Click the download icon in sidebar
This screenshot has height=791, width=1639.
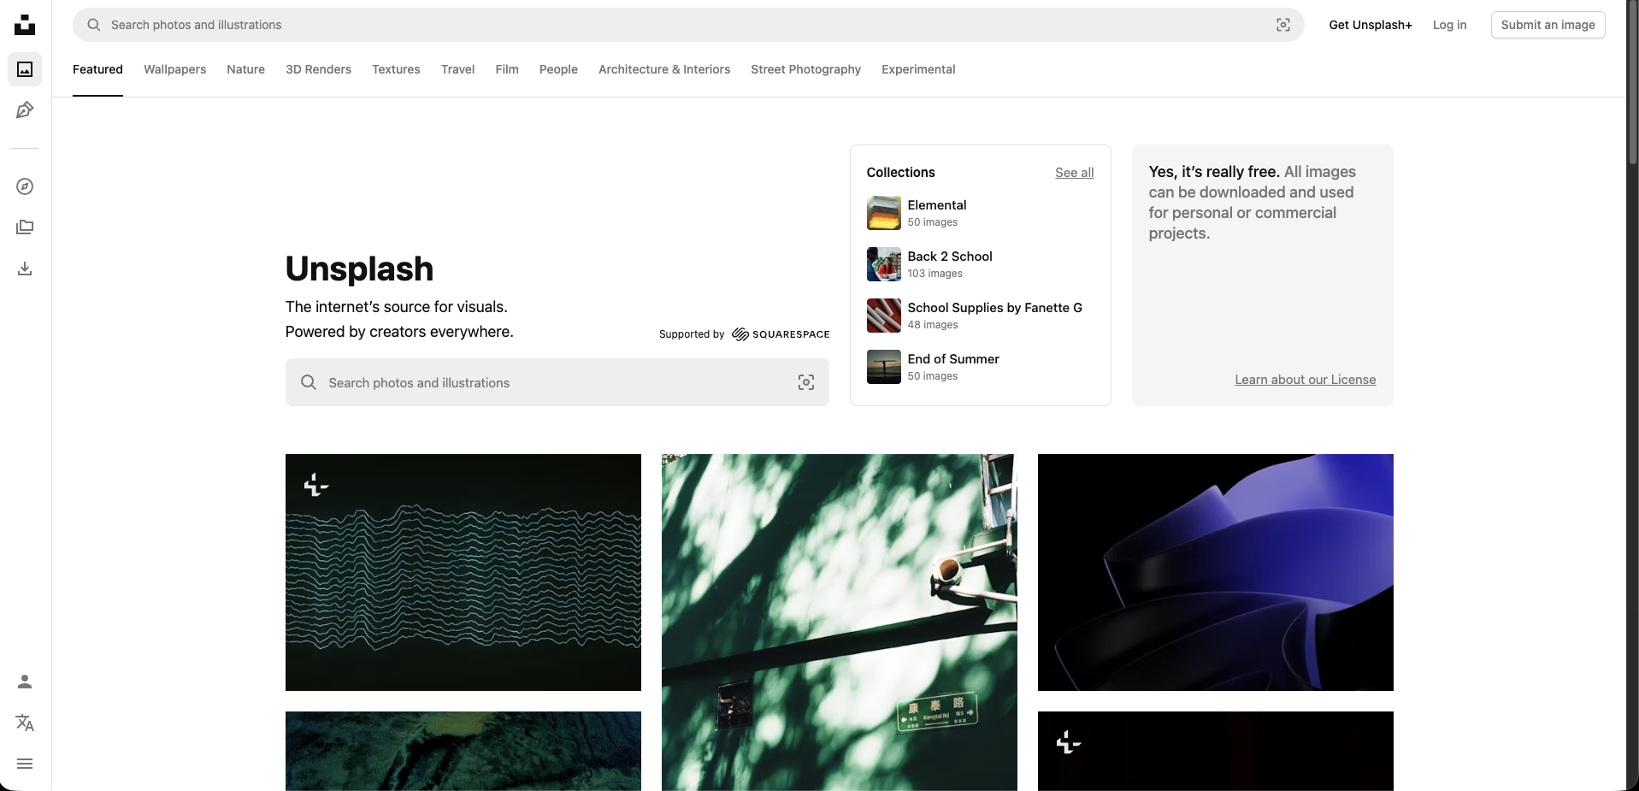tap(25, 269)
